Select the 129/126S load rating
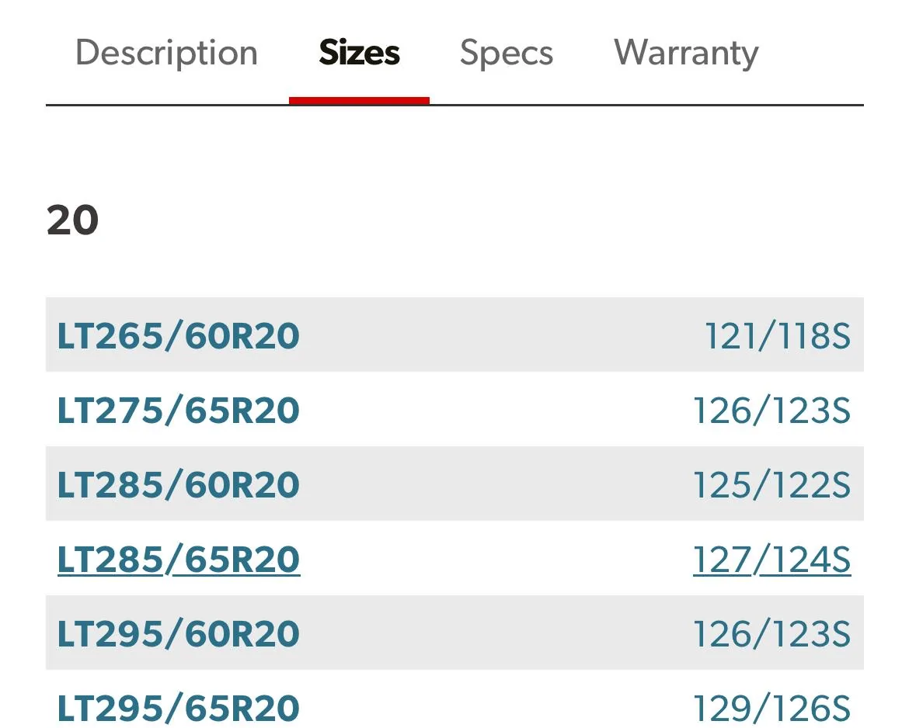This screenshot has height=728, width=909. pyautogui.click(x=771, y=709)
